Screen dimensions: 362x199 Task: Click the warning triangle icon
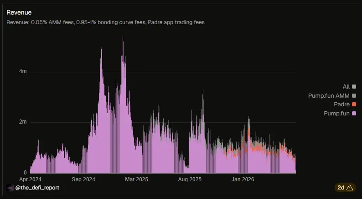pos(350,188)
